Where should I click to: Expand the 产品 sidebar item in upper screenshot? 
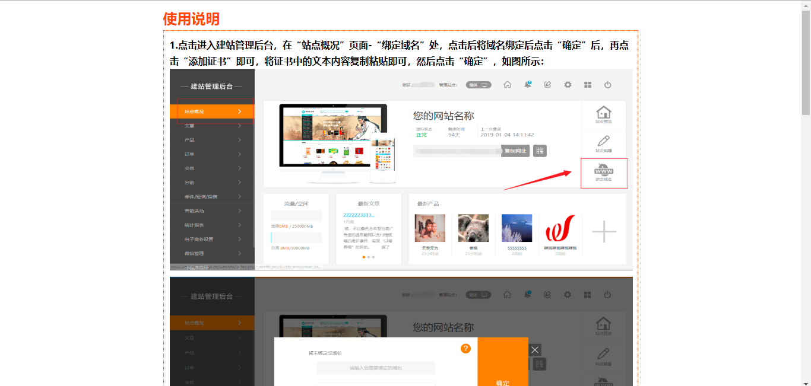212,140
